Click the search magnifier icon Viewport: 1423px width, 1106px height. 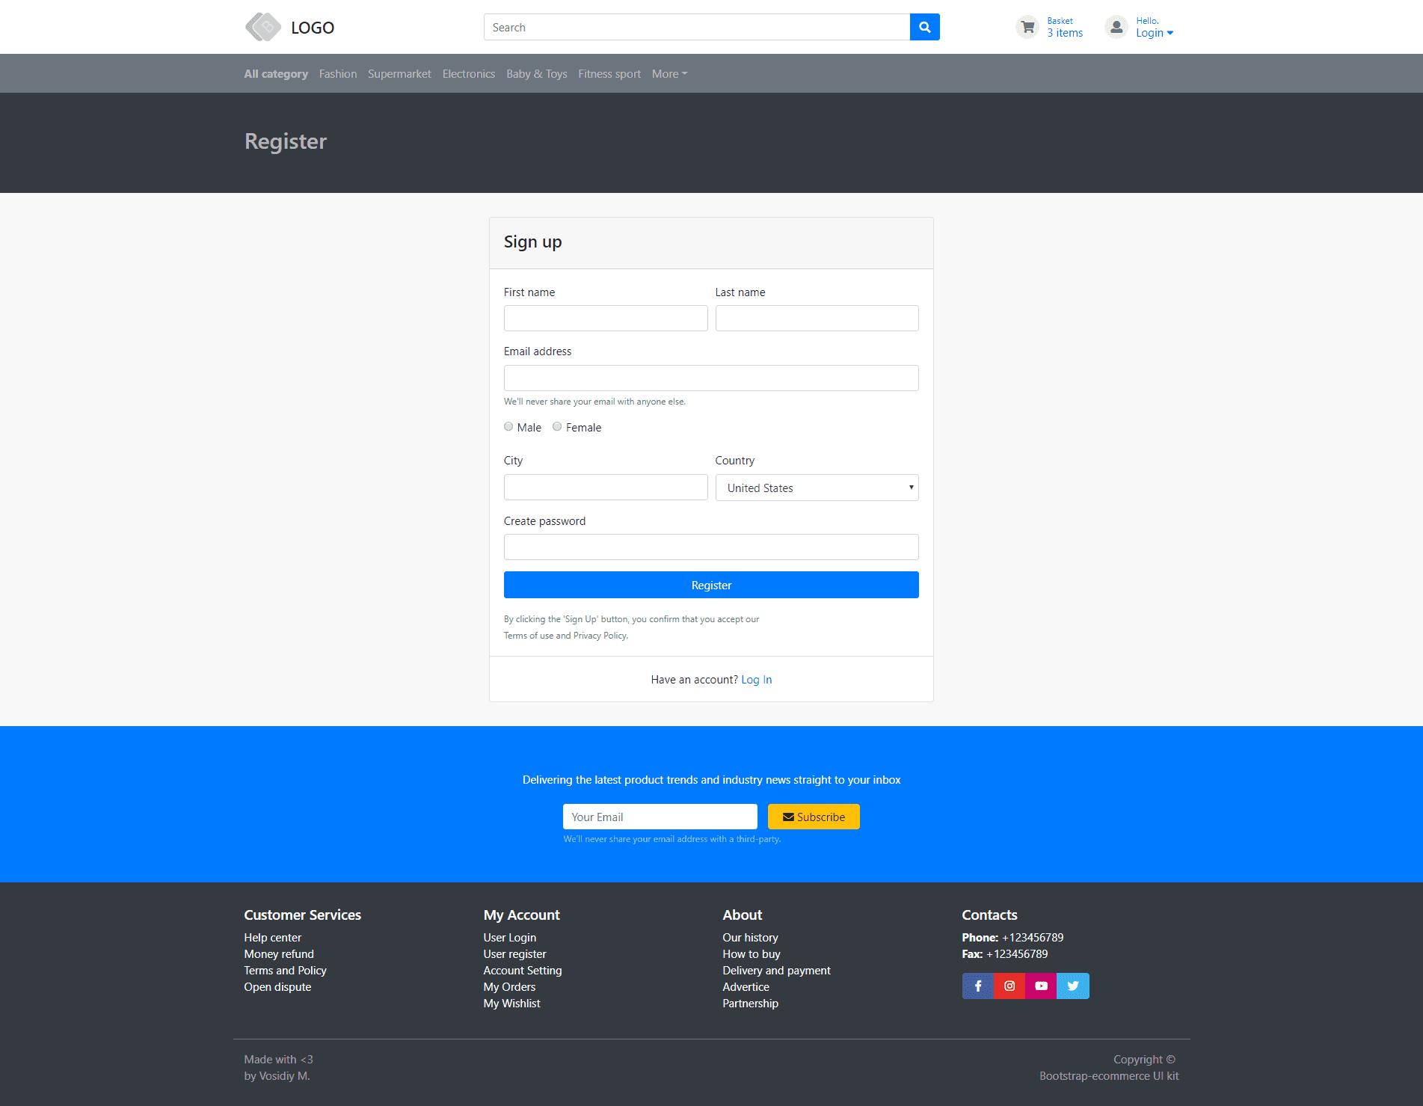[x=924, y=27]
